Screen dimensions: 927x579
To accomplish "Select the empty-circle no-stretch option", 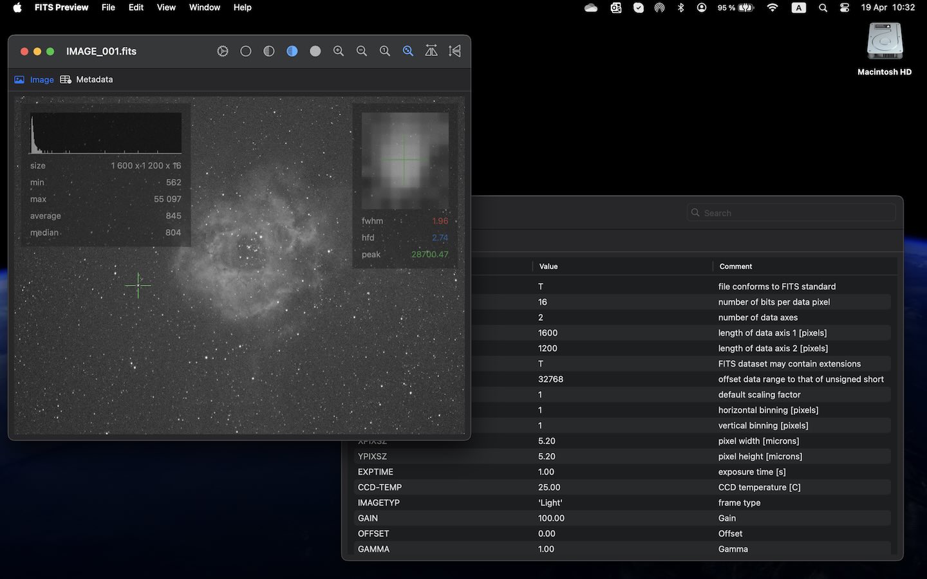I will pyautogui.click(x=246, y=51).
